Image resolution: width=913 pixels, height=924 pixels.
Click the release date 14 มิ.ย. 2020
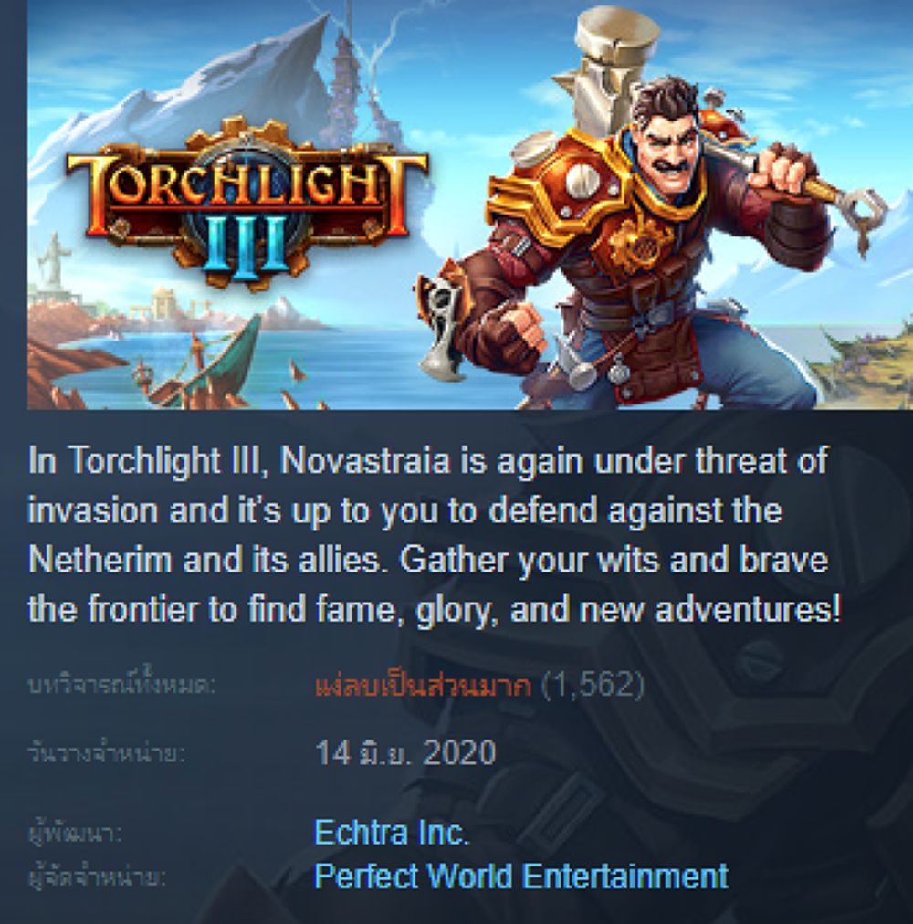405,752
